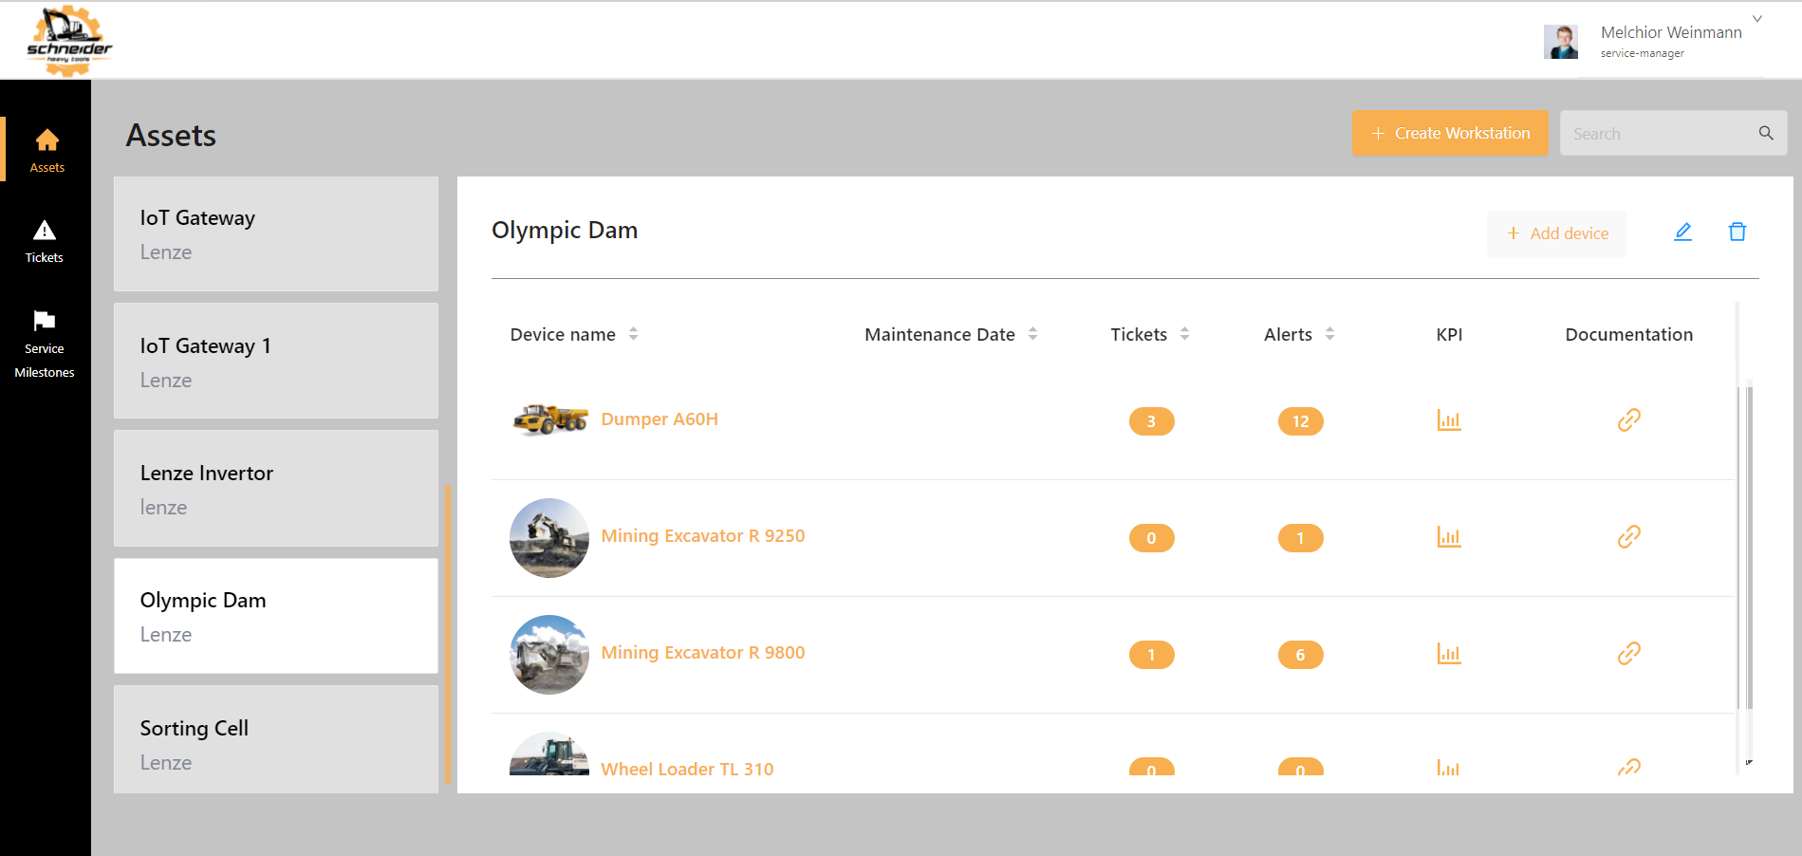Click the Create Workstation button
1802x856 pixels.
1449,133
